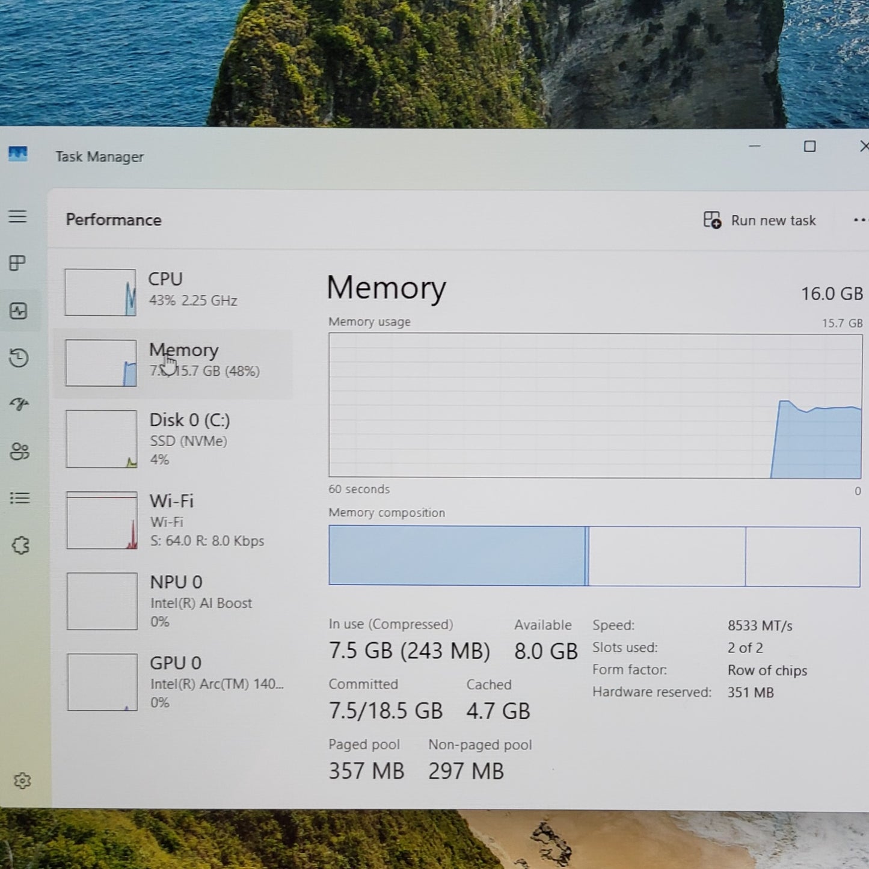Open the Processes page icon
This screenshot has height=869, width=869.
[18, 263]
